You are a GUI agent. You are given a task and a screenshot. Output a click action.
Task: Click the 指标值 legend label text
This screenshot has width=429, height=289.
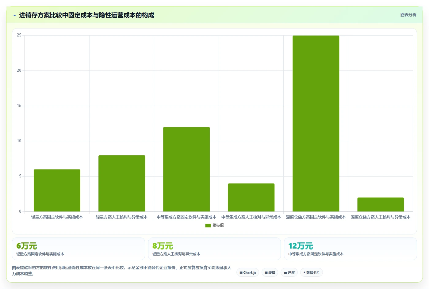218,225
